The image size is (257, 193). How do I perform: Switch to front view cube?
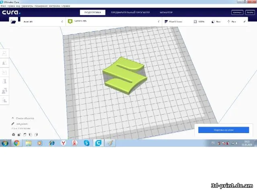[19, 135]
